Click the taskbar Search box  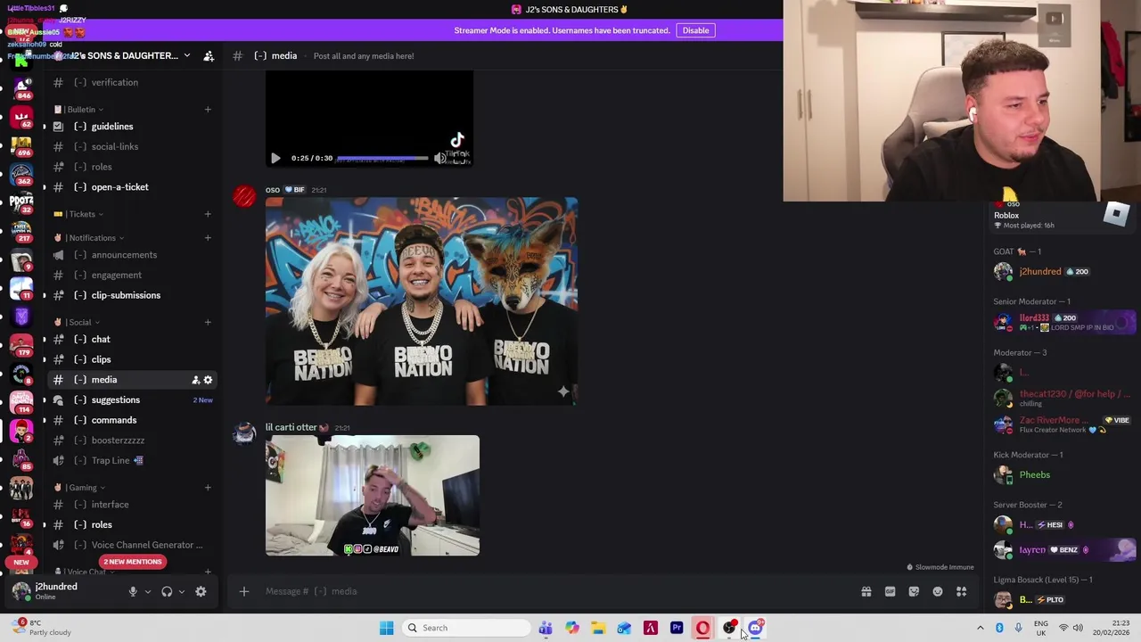466,628
